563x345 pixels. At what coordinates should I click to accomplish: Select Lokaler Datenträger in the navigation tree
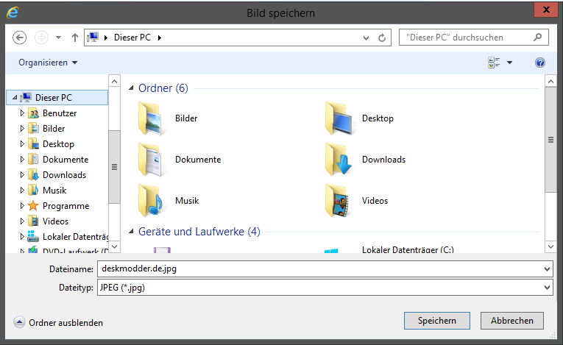[x=75, y=237]
